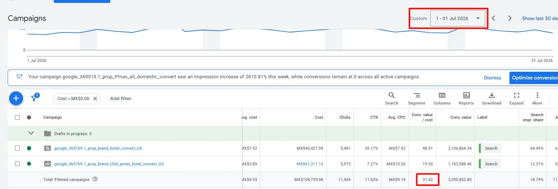558x189 pixels.
Task: Click Pmax campaign type icon for USA_pmax_hotel
Action: pos(48,164)
